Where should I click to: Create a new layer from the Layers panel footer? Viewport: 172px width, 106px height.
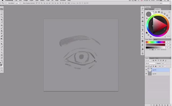[165, 105]
